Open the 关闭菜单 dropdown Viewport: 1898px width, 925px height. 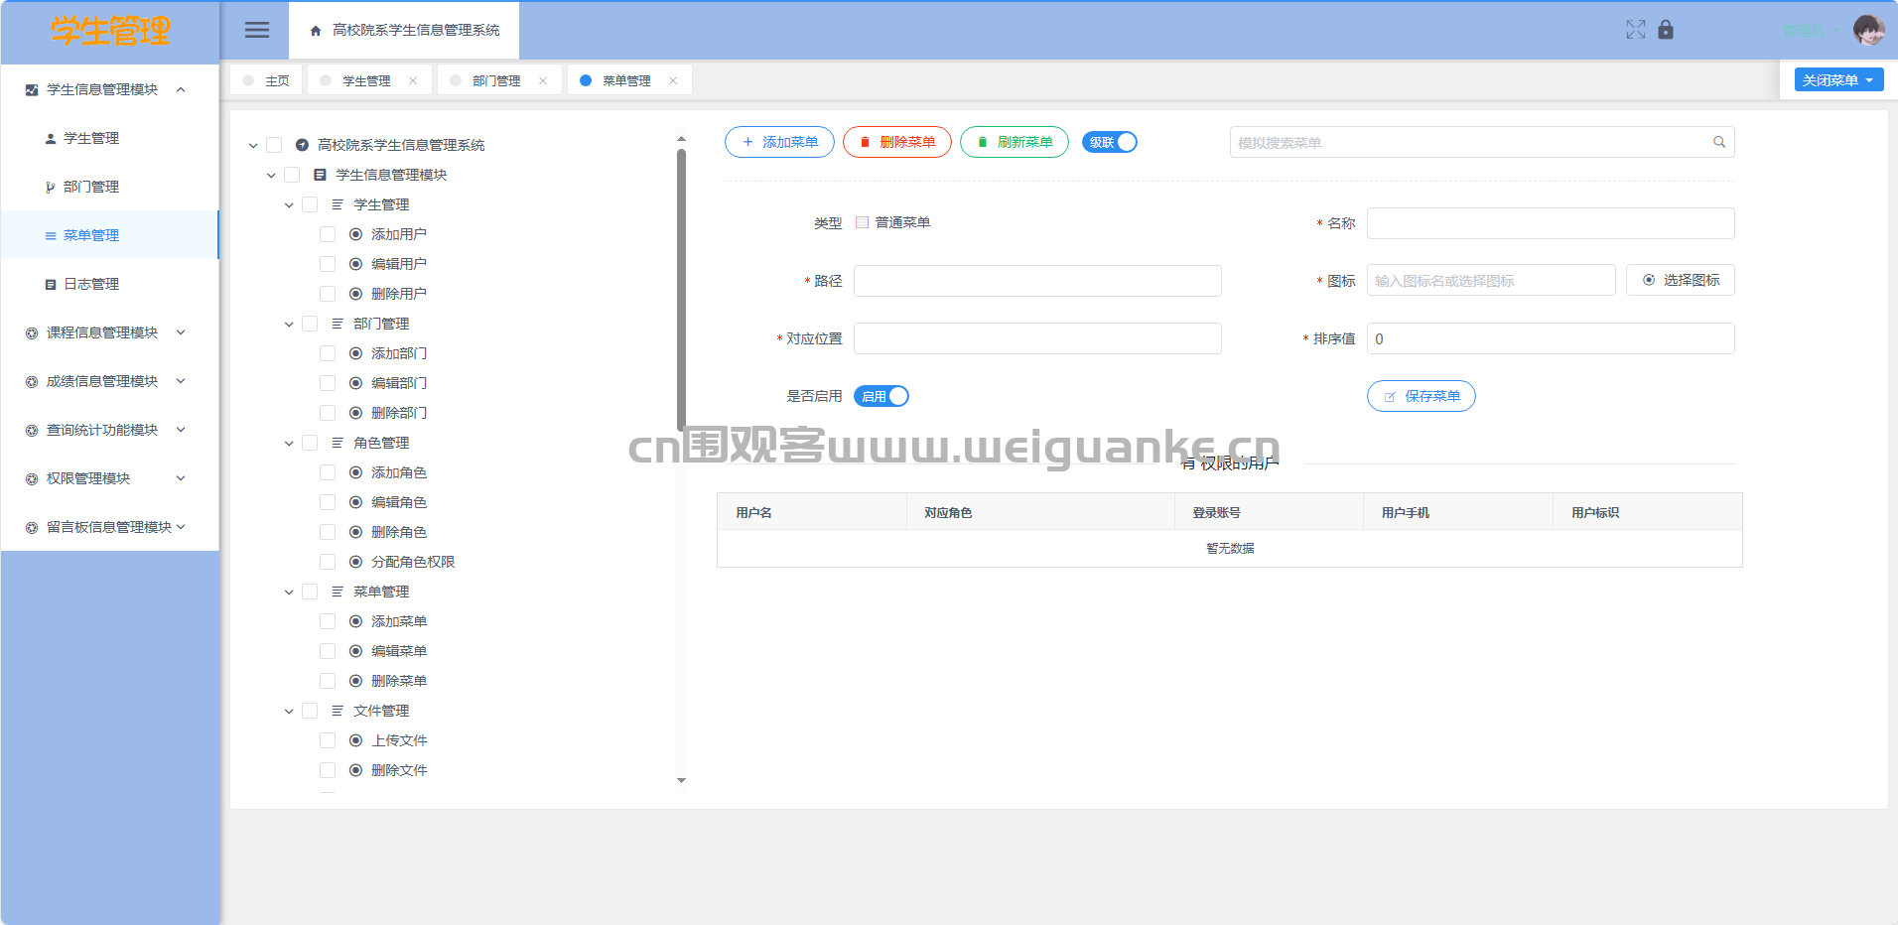pyautogui.click(x=1838, y=80)
